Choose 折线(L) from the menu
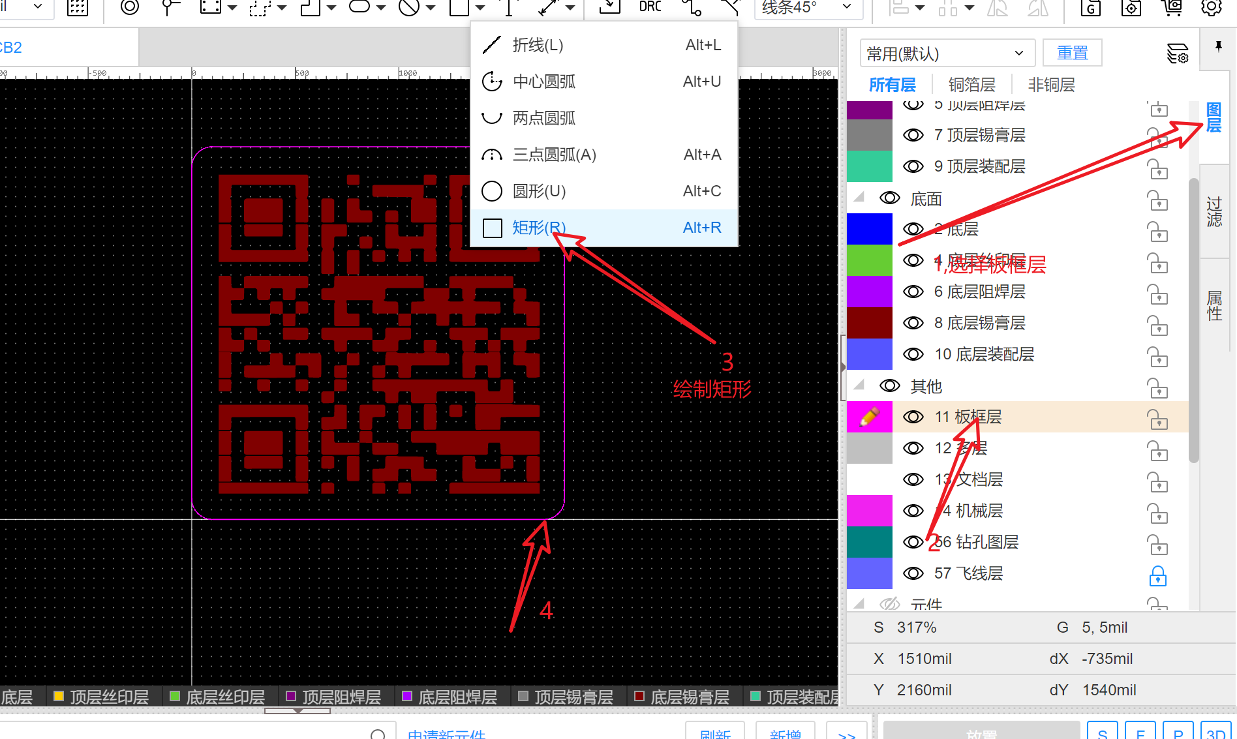The image size is (1237, 739). pos(603,45)
